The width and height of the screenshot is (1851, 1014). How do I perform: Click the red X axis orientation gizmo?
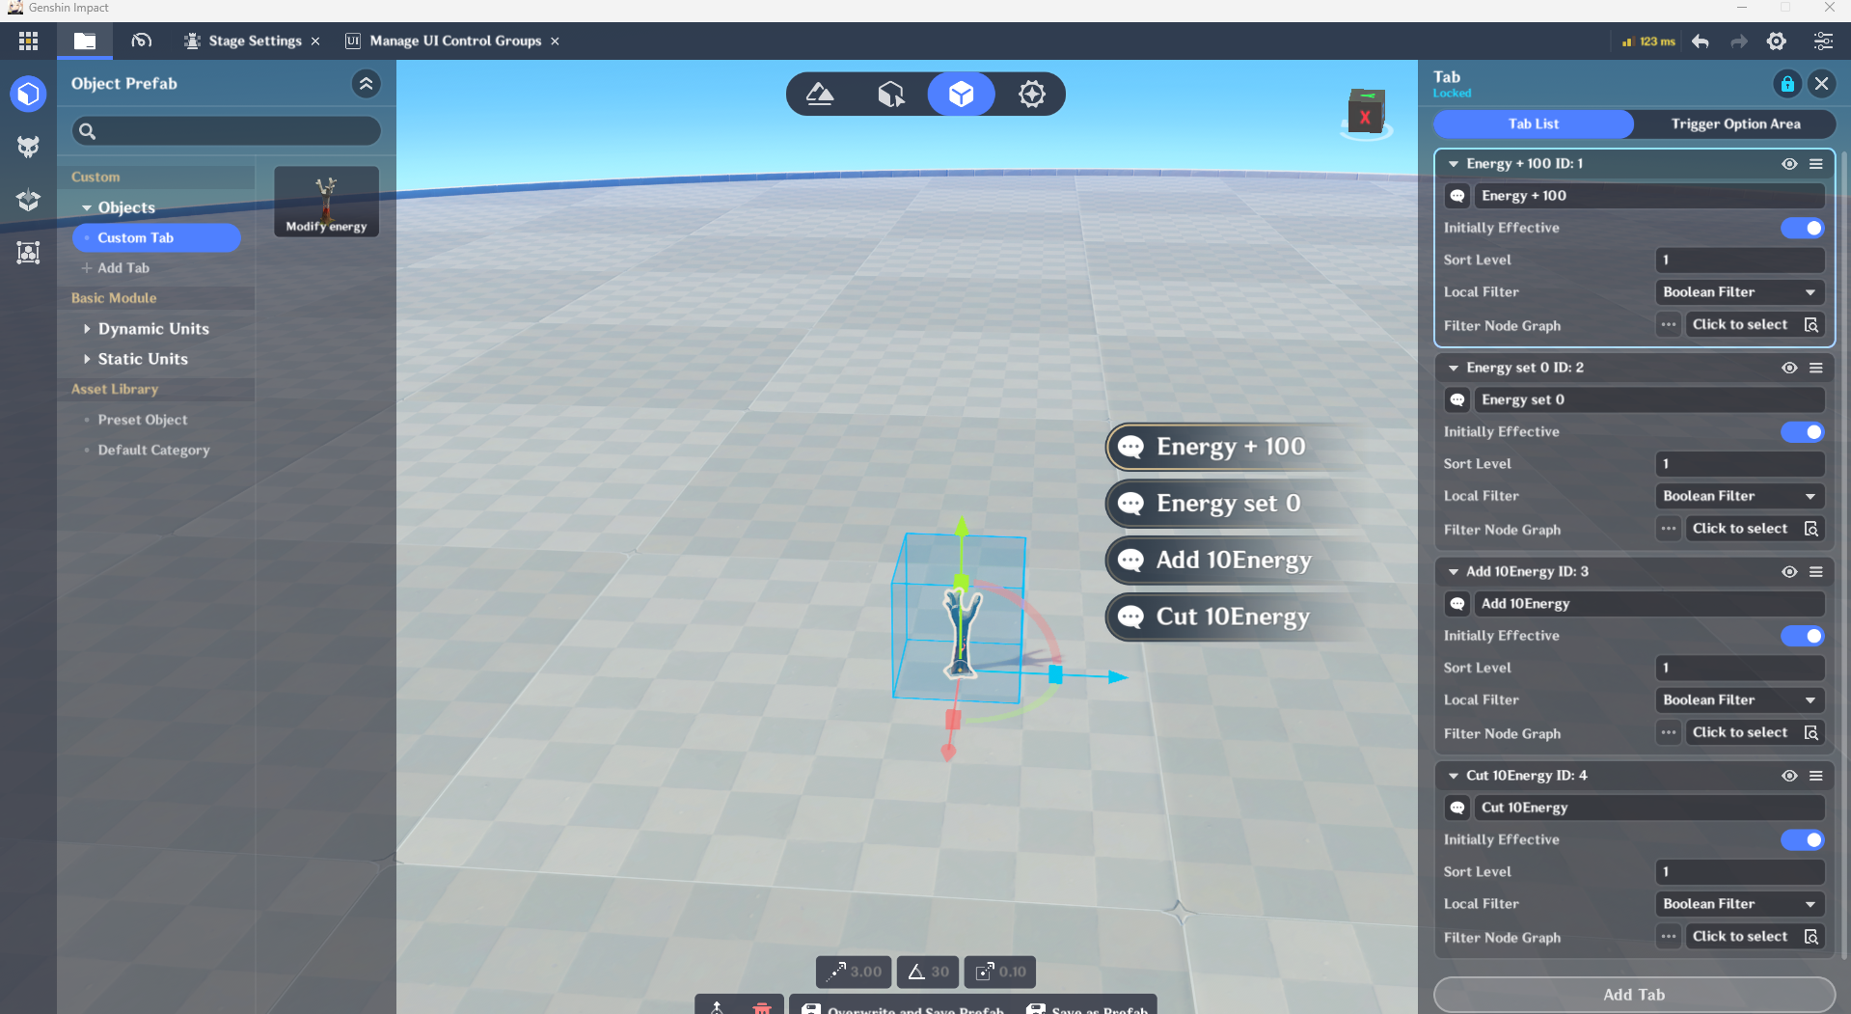coord(1365,116)
